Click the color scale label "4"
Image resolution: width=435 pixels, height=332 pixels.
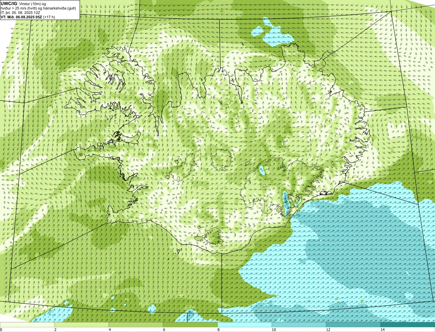[109, 330]
